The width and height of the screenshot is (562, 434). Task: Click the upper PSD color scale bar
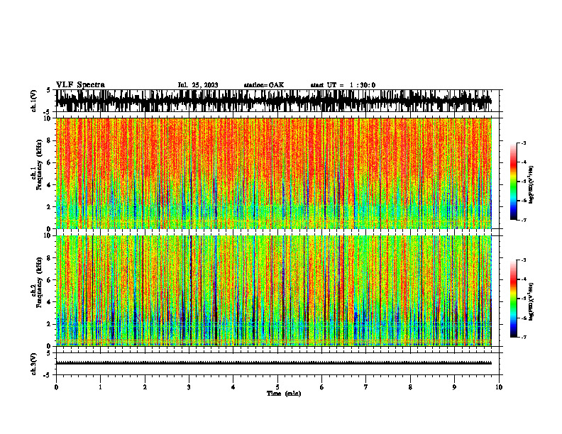[514, 182]
